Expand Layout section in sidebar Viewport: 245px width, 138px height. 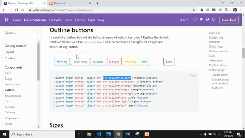point(9,52)
